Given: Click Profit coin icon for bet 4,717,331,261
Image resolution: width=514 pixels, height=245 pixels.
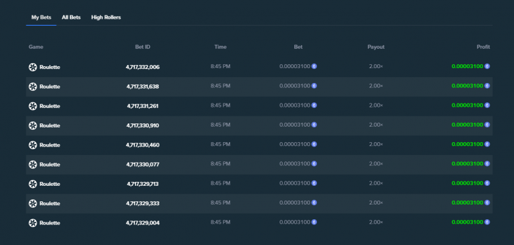Looking at the screenshot, I should click(487, 105).
